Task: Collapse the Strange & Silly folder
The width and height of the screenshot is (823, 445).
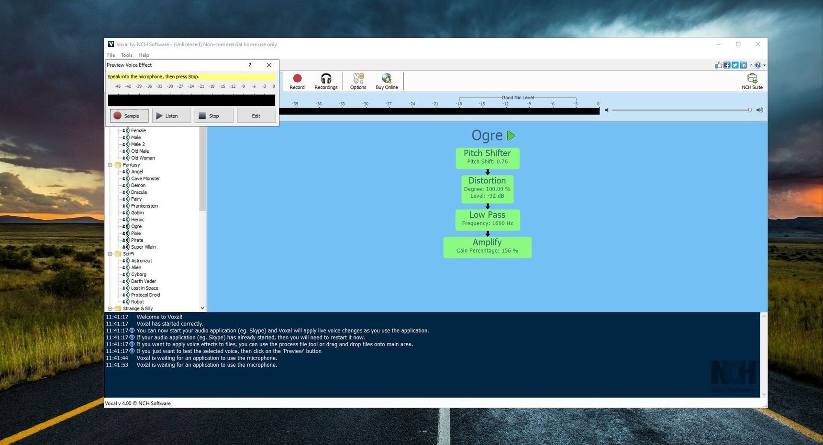Action: (110, 309)
